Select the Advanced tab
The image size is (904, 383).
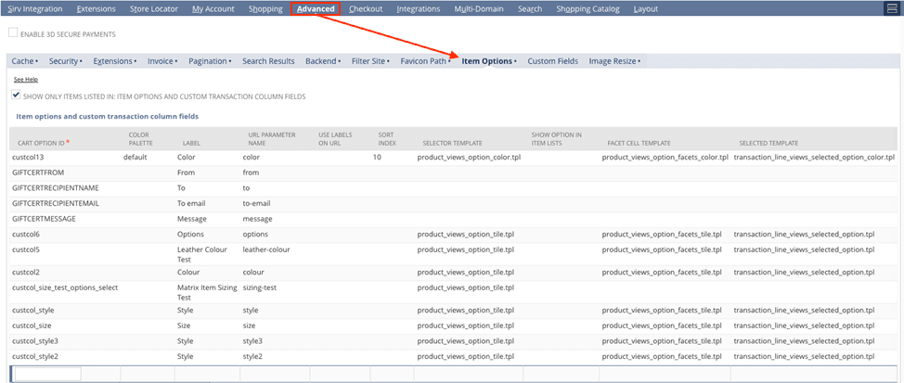(316, 8)
